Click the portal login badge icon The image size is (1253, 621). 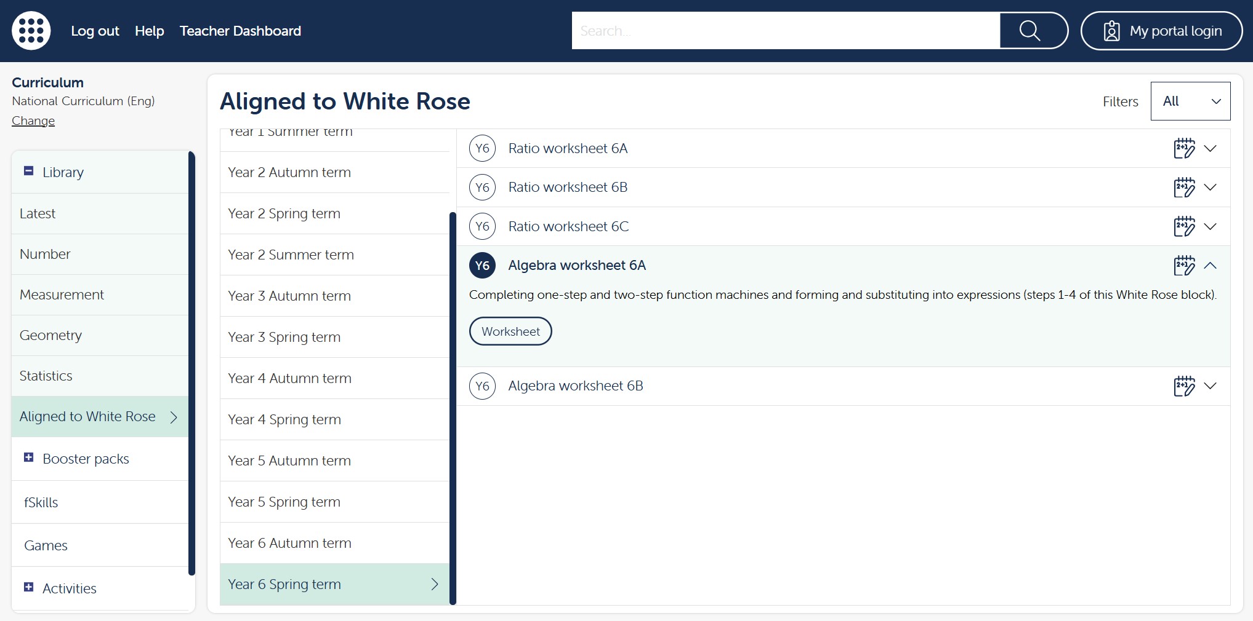point(1111,31)
